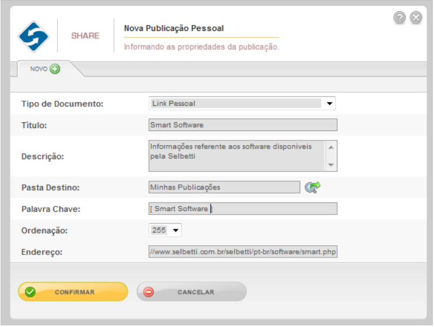The height and width of the screenshot is (327, 434).
Task: Click into the Endereço URL field
Action: tap(243, 252)
